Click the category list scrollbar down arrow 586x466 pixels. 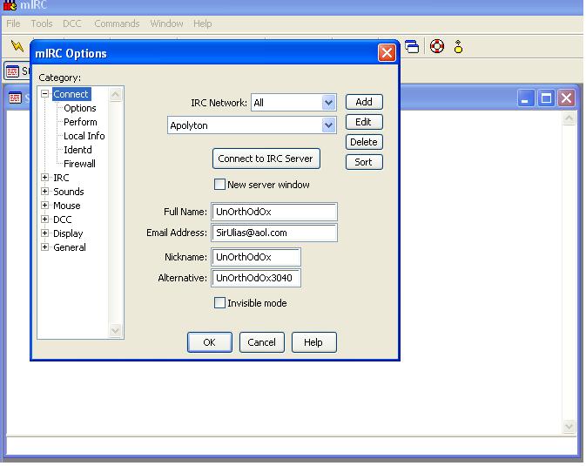[x=117, y=331]
